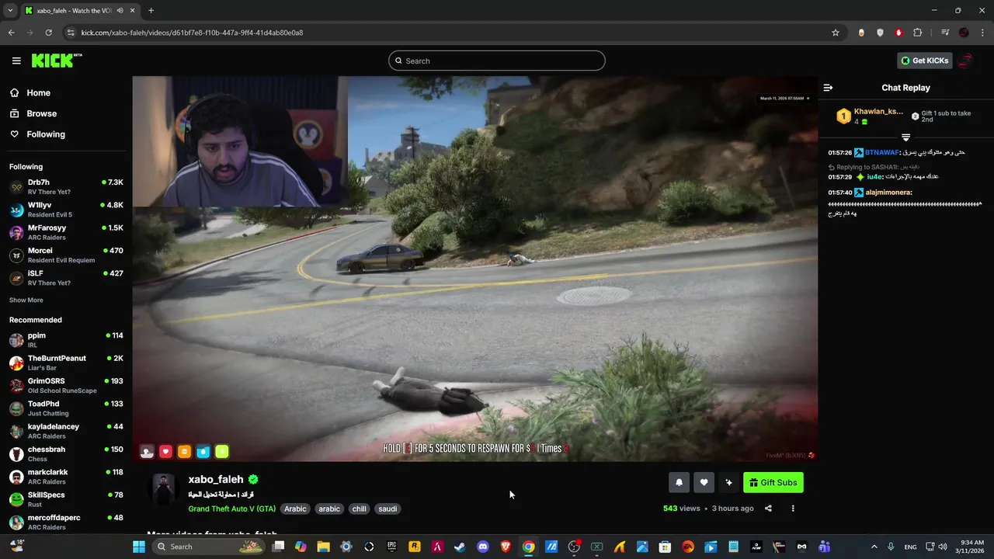The image size is (994, 559).
Task: Open TheBurntPeanut recommended channel
Action: point(66,363)
